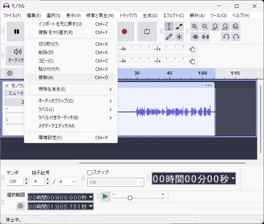Click Fit project to width icon

coord(225,27)
